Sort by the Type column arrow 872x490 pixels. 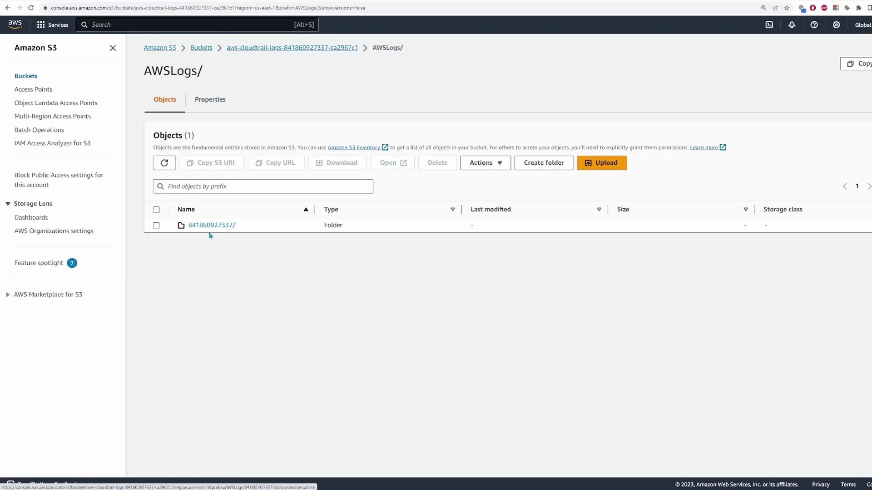coord(452,210)
